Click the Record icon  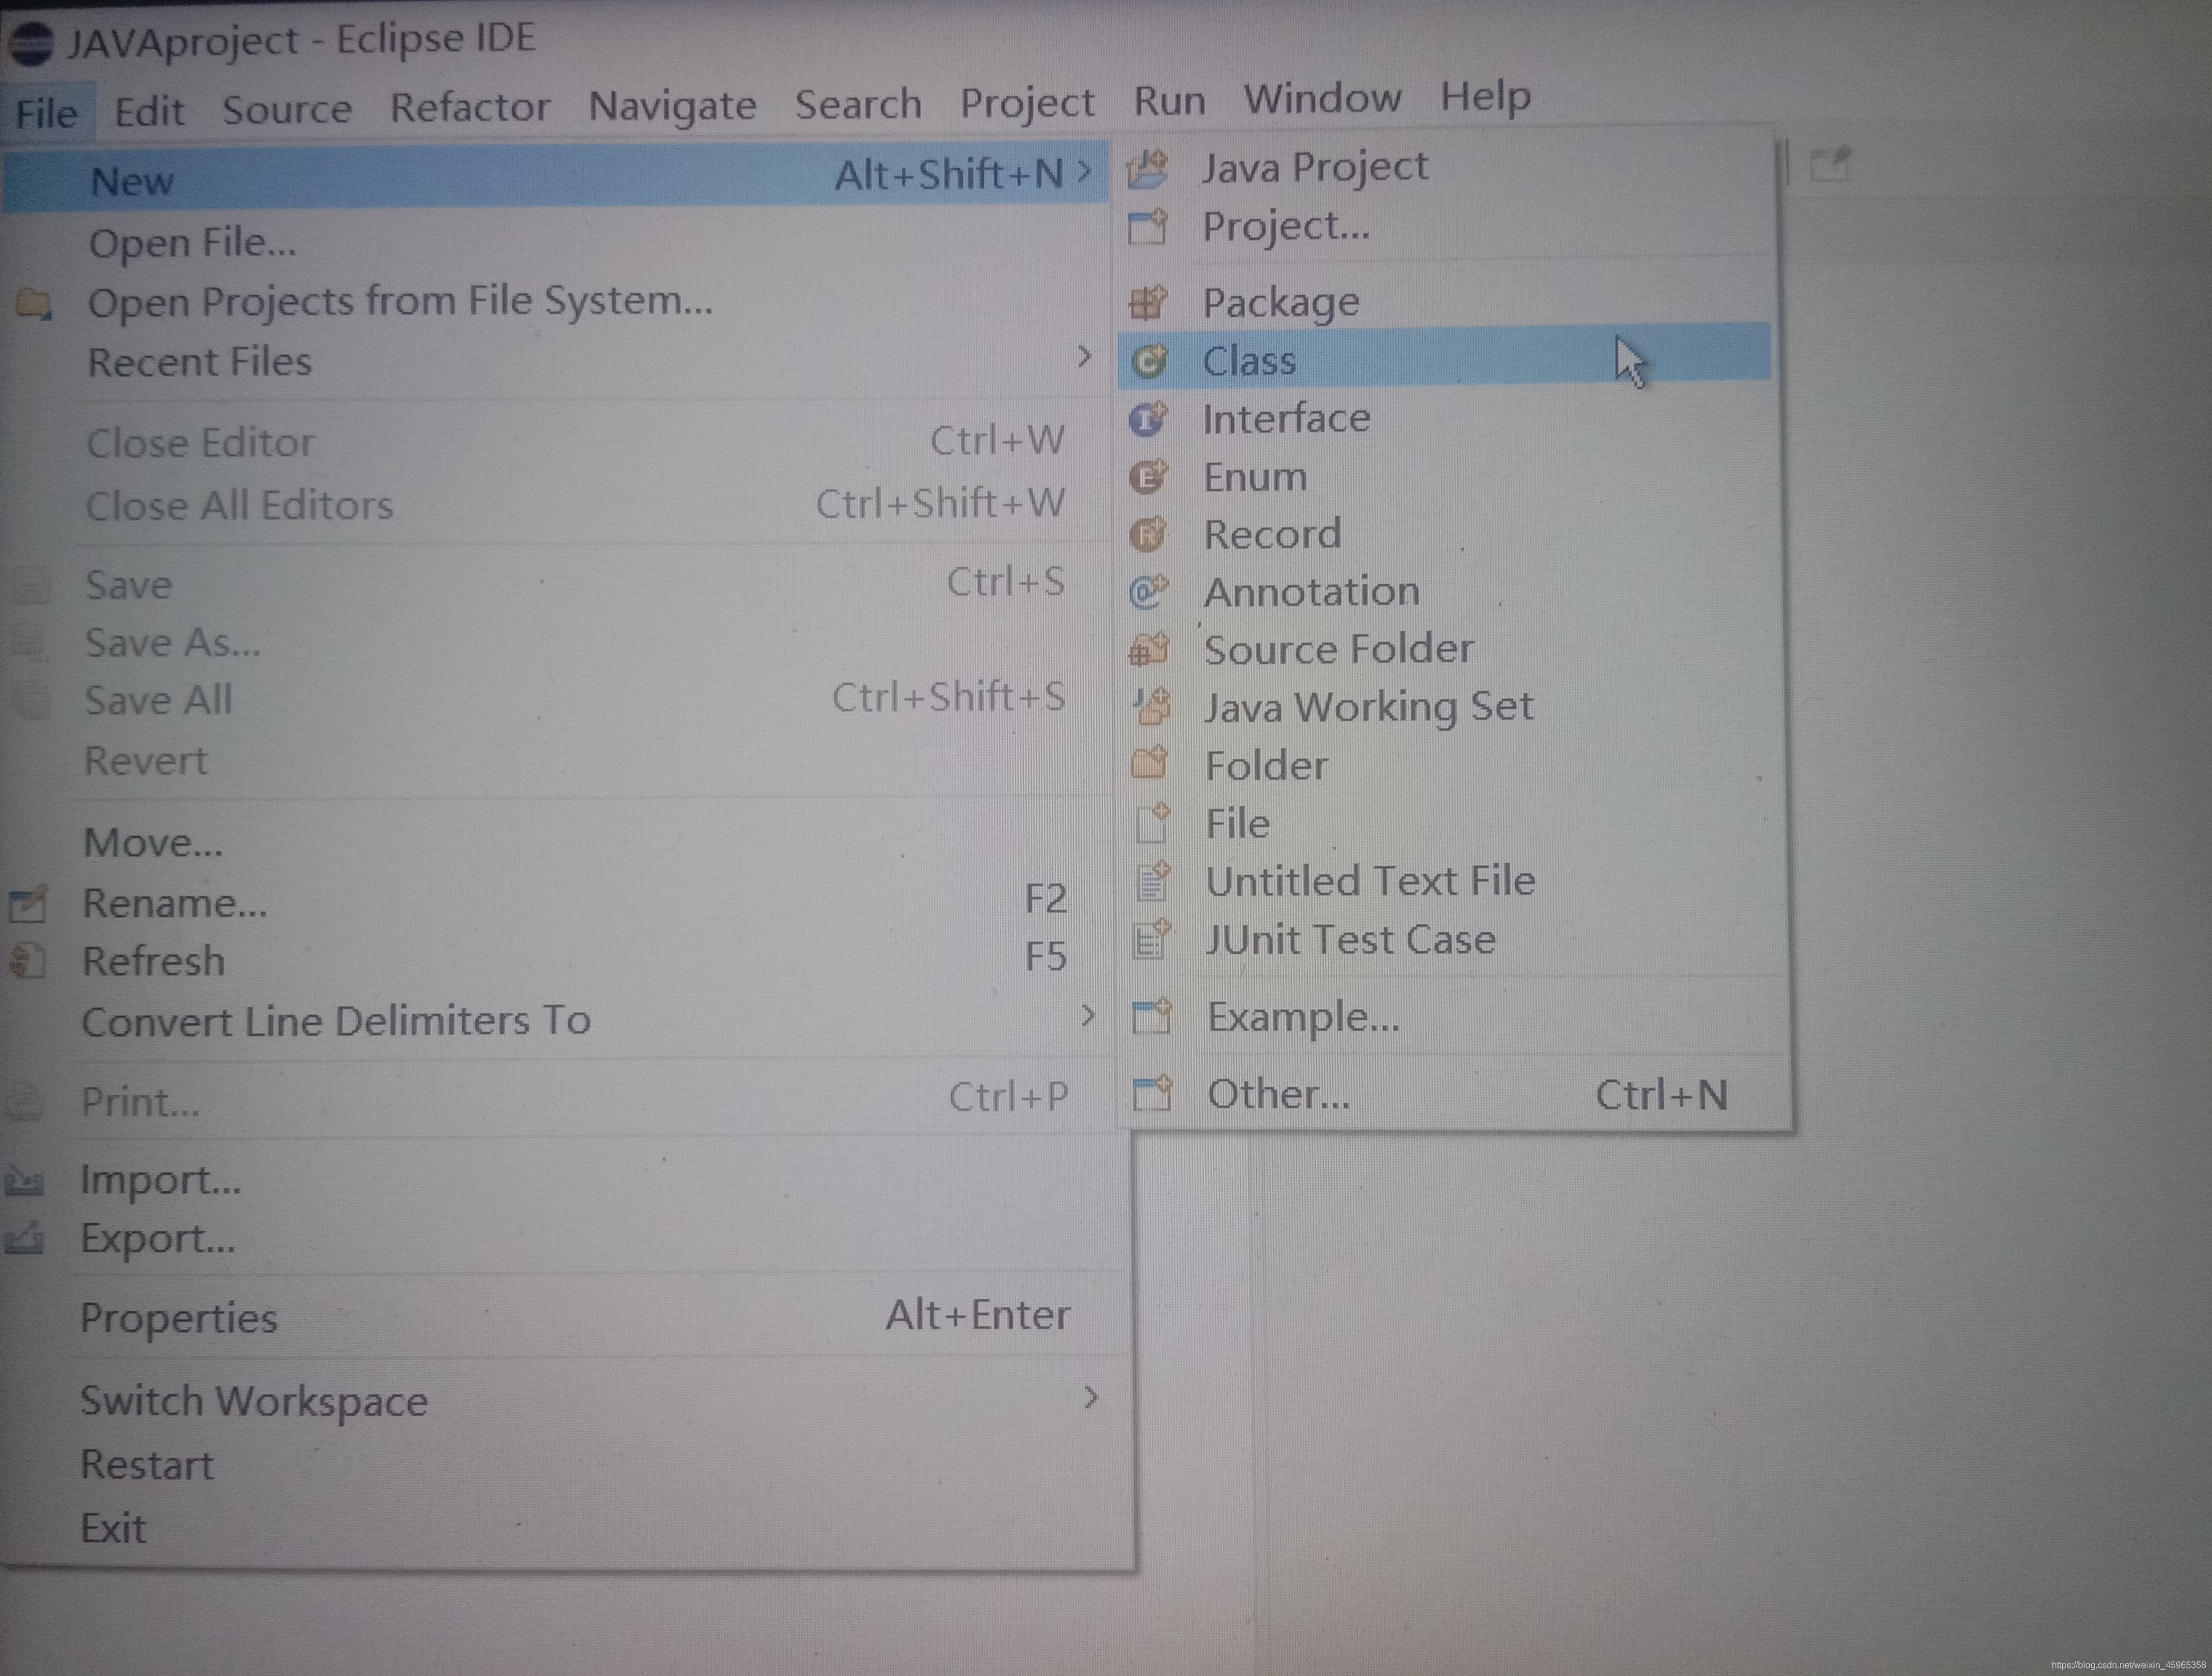1148,534
